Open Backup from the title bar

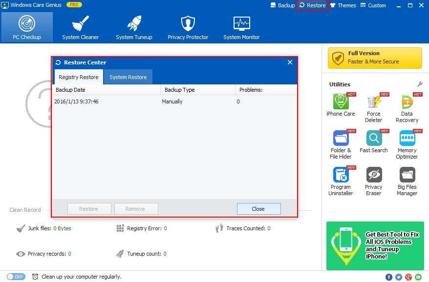click(282, 5)
